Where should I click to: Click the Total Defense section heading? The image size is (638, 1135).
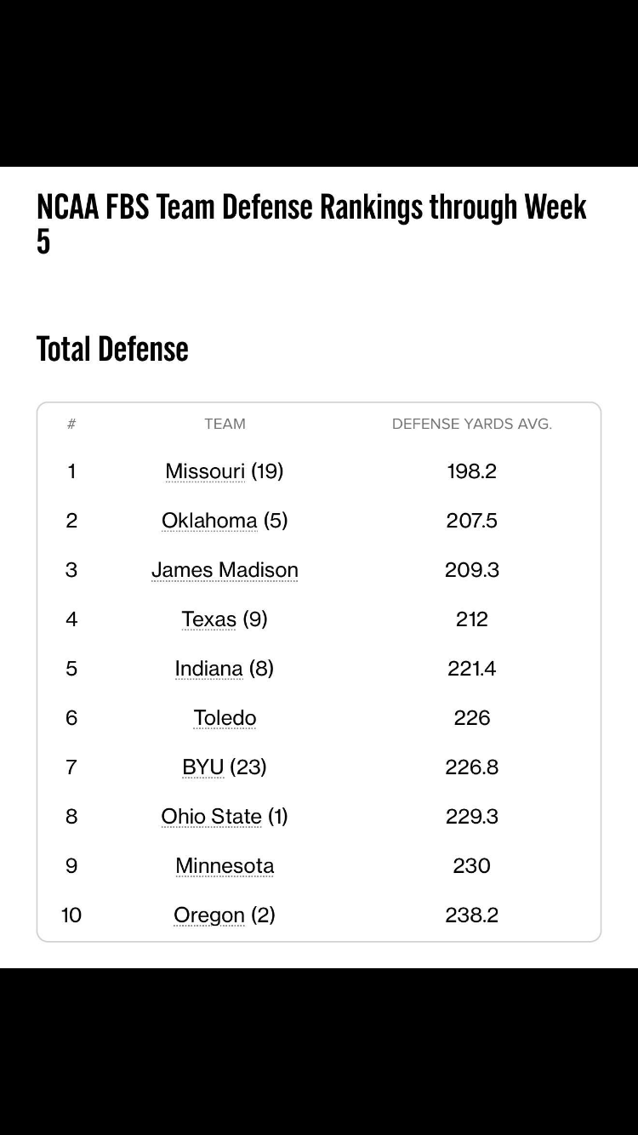(x=112, y=349)
